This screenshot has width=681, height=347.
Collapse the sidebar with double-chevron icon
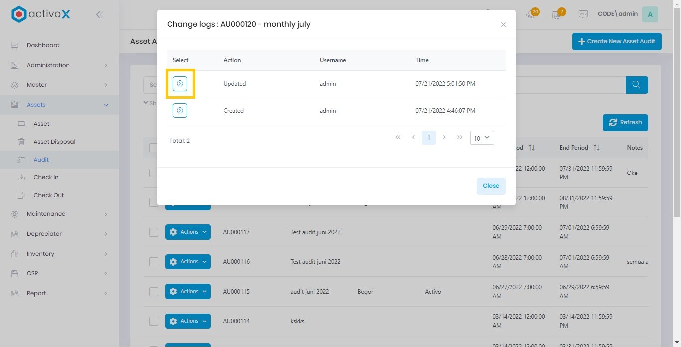coord(99,15)
